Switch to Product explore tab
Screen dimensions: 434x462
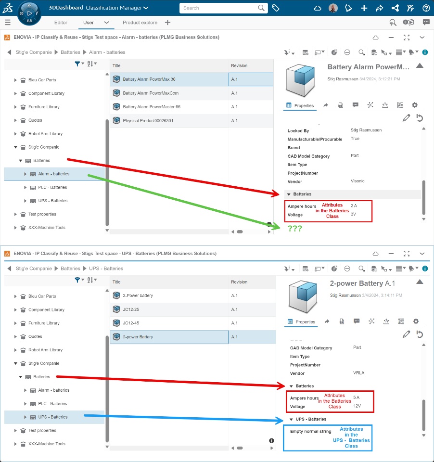click(x=140, y=23)
